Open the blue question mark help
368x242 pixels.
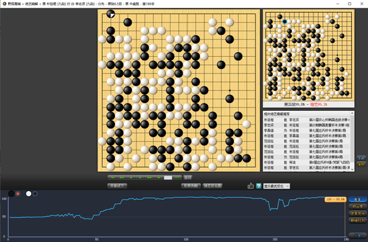pyautogui.click(x=259, y=186)
